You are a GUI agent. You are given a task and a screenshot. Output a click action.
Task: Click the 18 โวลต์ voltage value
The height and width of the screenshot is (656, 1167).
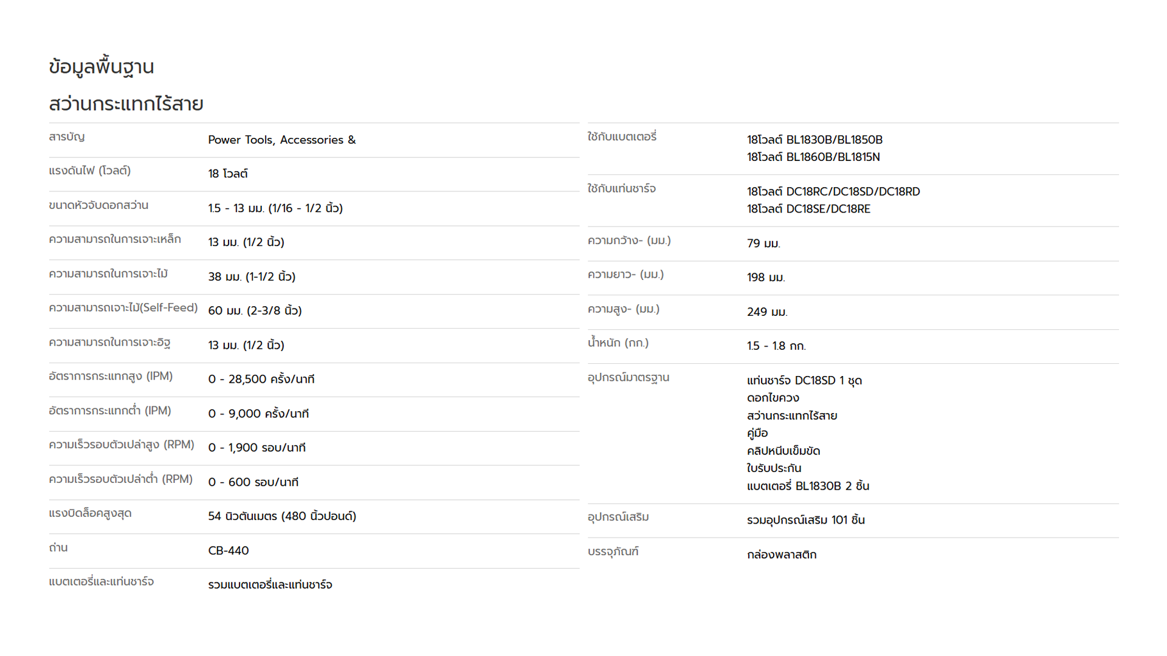[228, 174]
